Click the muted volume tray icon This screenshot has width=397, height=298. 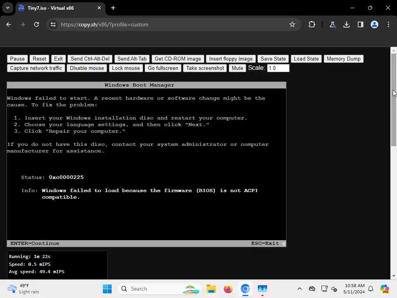point(334,289)
